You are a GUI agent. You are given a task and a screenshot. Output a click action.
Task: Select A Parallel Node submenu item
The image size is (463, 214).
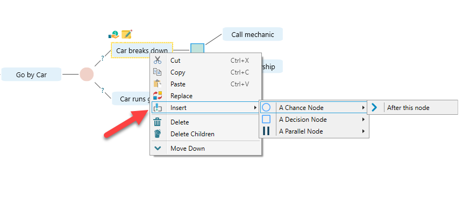click(314, 131)
